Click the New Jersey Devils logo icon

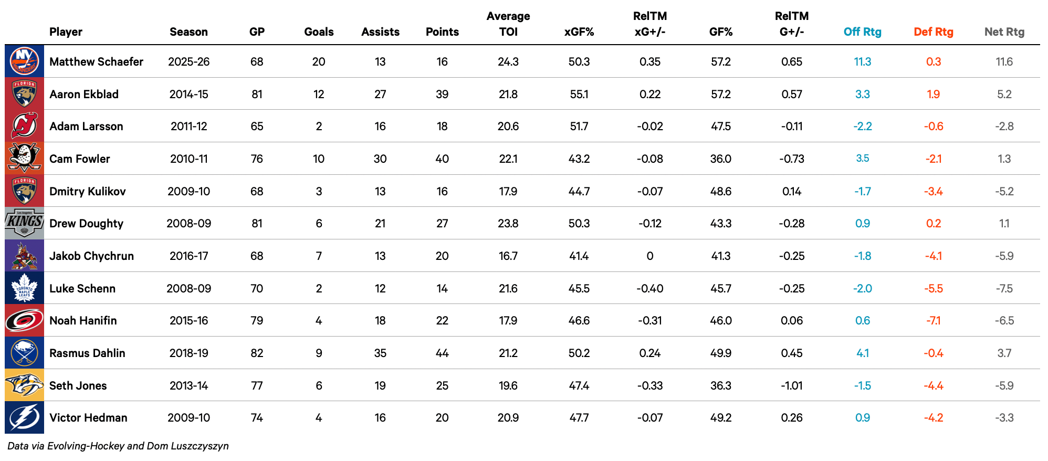click(24, 126)
